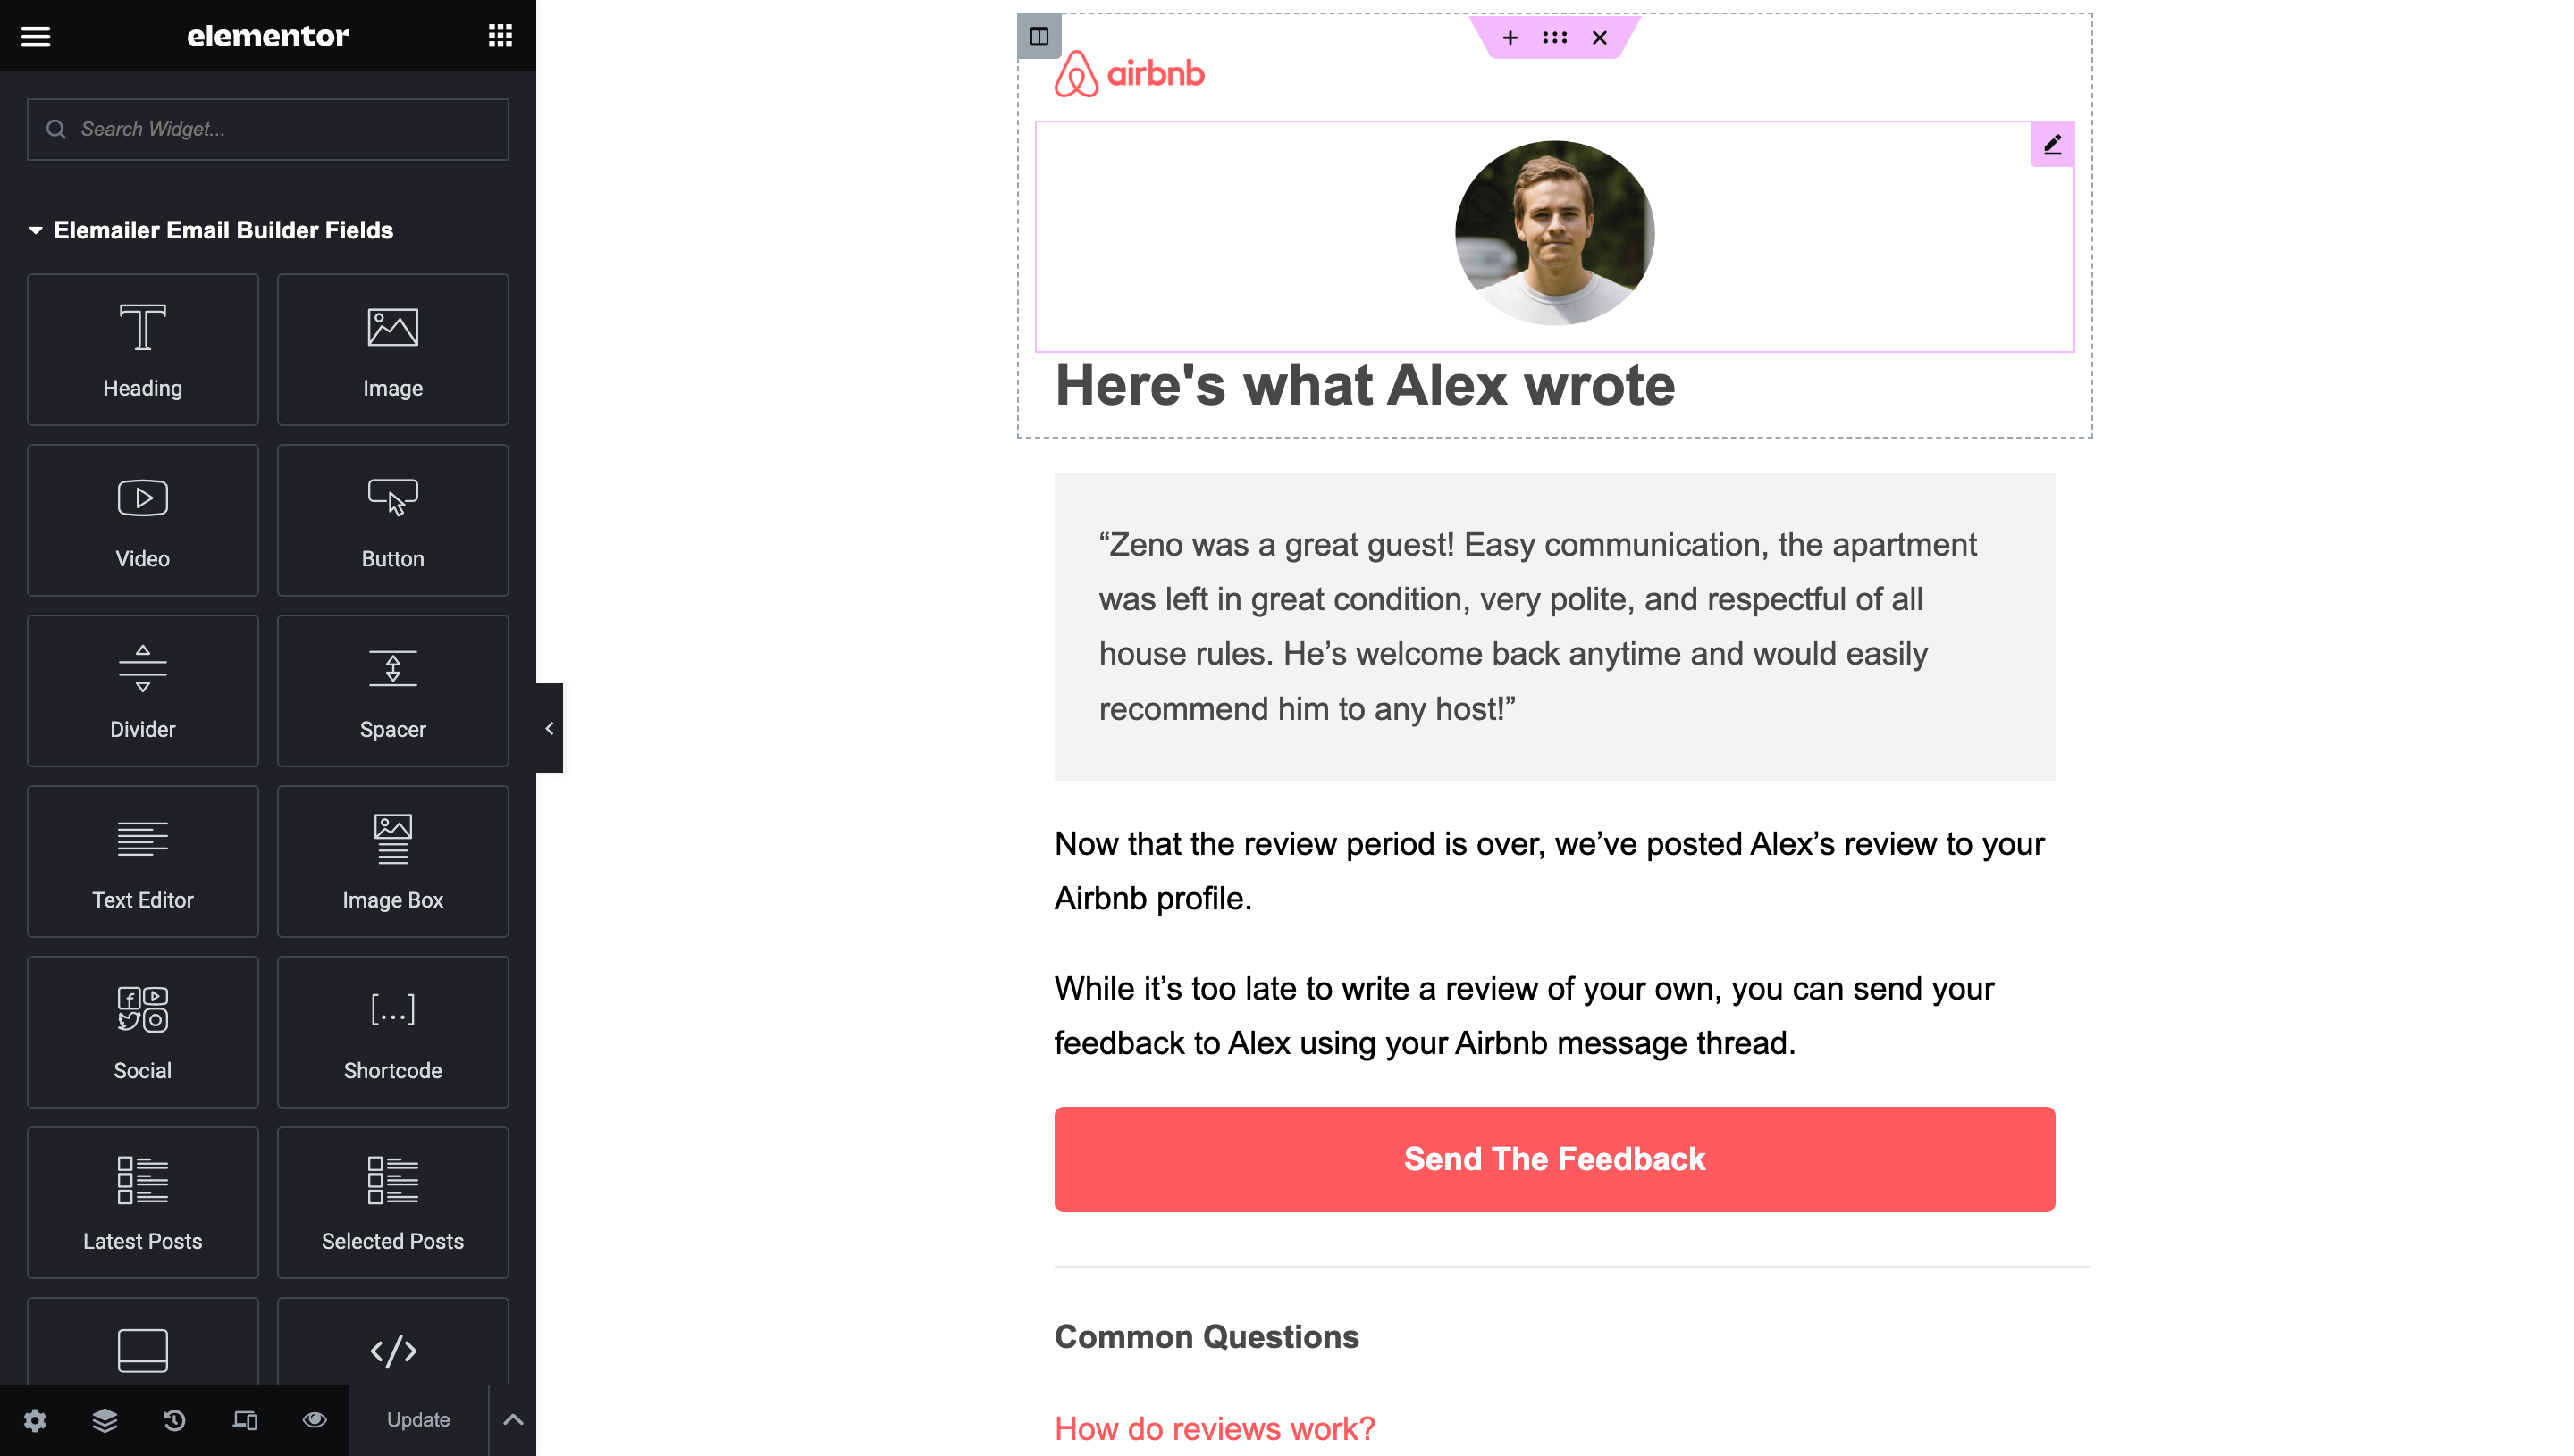Toggle the element visibility eye icon

coord(315,1418)
